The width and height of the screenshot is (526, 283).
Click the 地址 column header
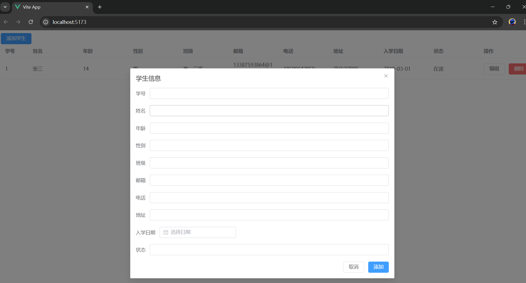(x=338, y=51)
